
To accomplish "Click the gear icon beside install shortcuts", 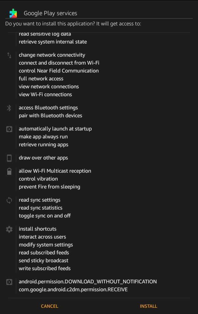I will tap(9, 229).
